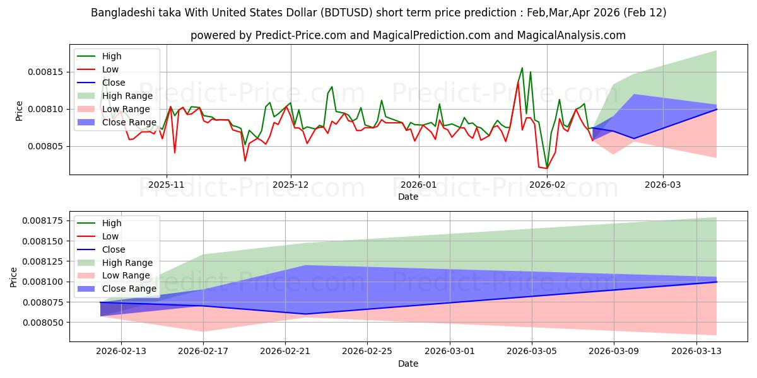
Task: Select the Low line entry in top legend
Action: click(x=110, y=69)
